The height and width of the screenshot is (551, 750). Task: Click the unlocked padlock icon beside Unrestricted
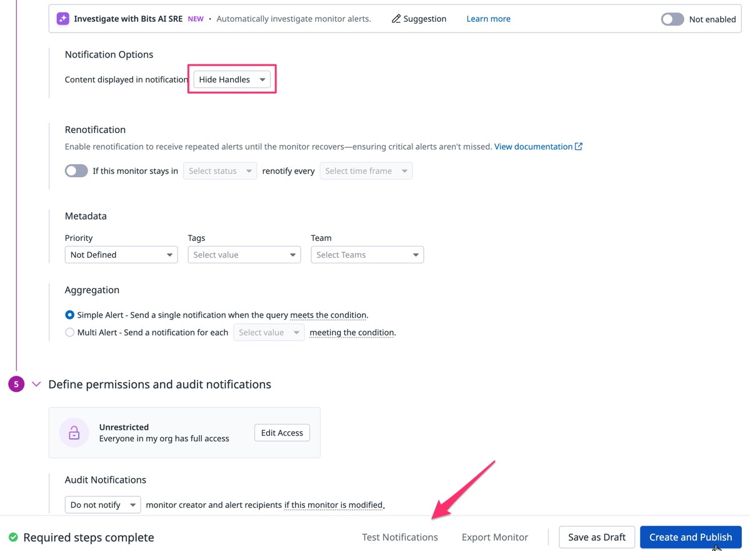(74, 432)
